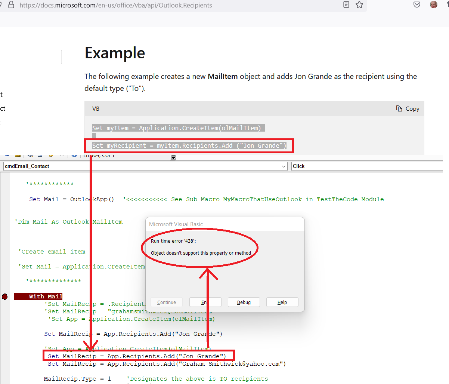The width and height of the screenshot is (449, 384).
Task: Click the 'Set Mail = Application.CreateItem comment
Action: [81, 267]
